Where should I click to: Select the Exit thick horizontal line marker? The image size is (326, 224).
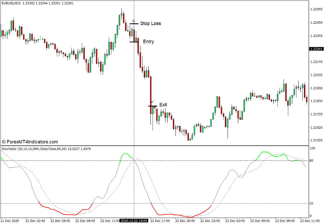coord(153,106)
